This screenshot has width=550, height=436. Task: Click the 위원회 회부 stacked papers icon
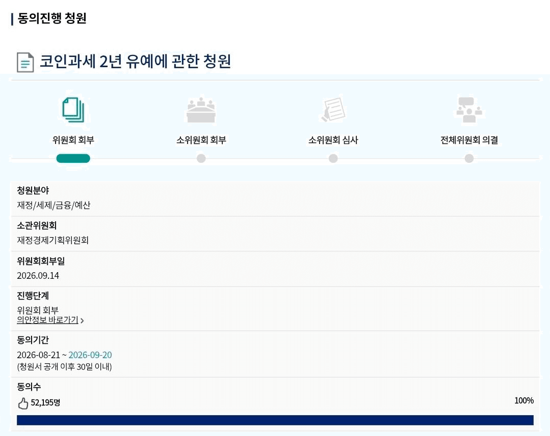(73, 110)
